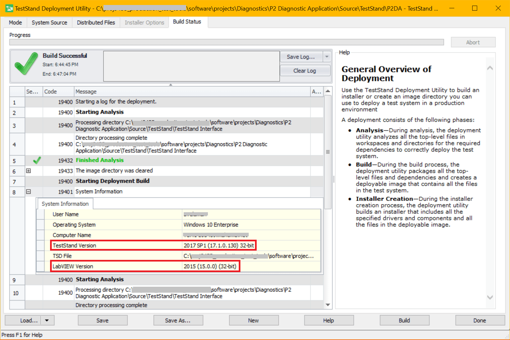Click the 19432 code cell

click(x=58, y=161)
